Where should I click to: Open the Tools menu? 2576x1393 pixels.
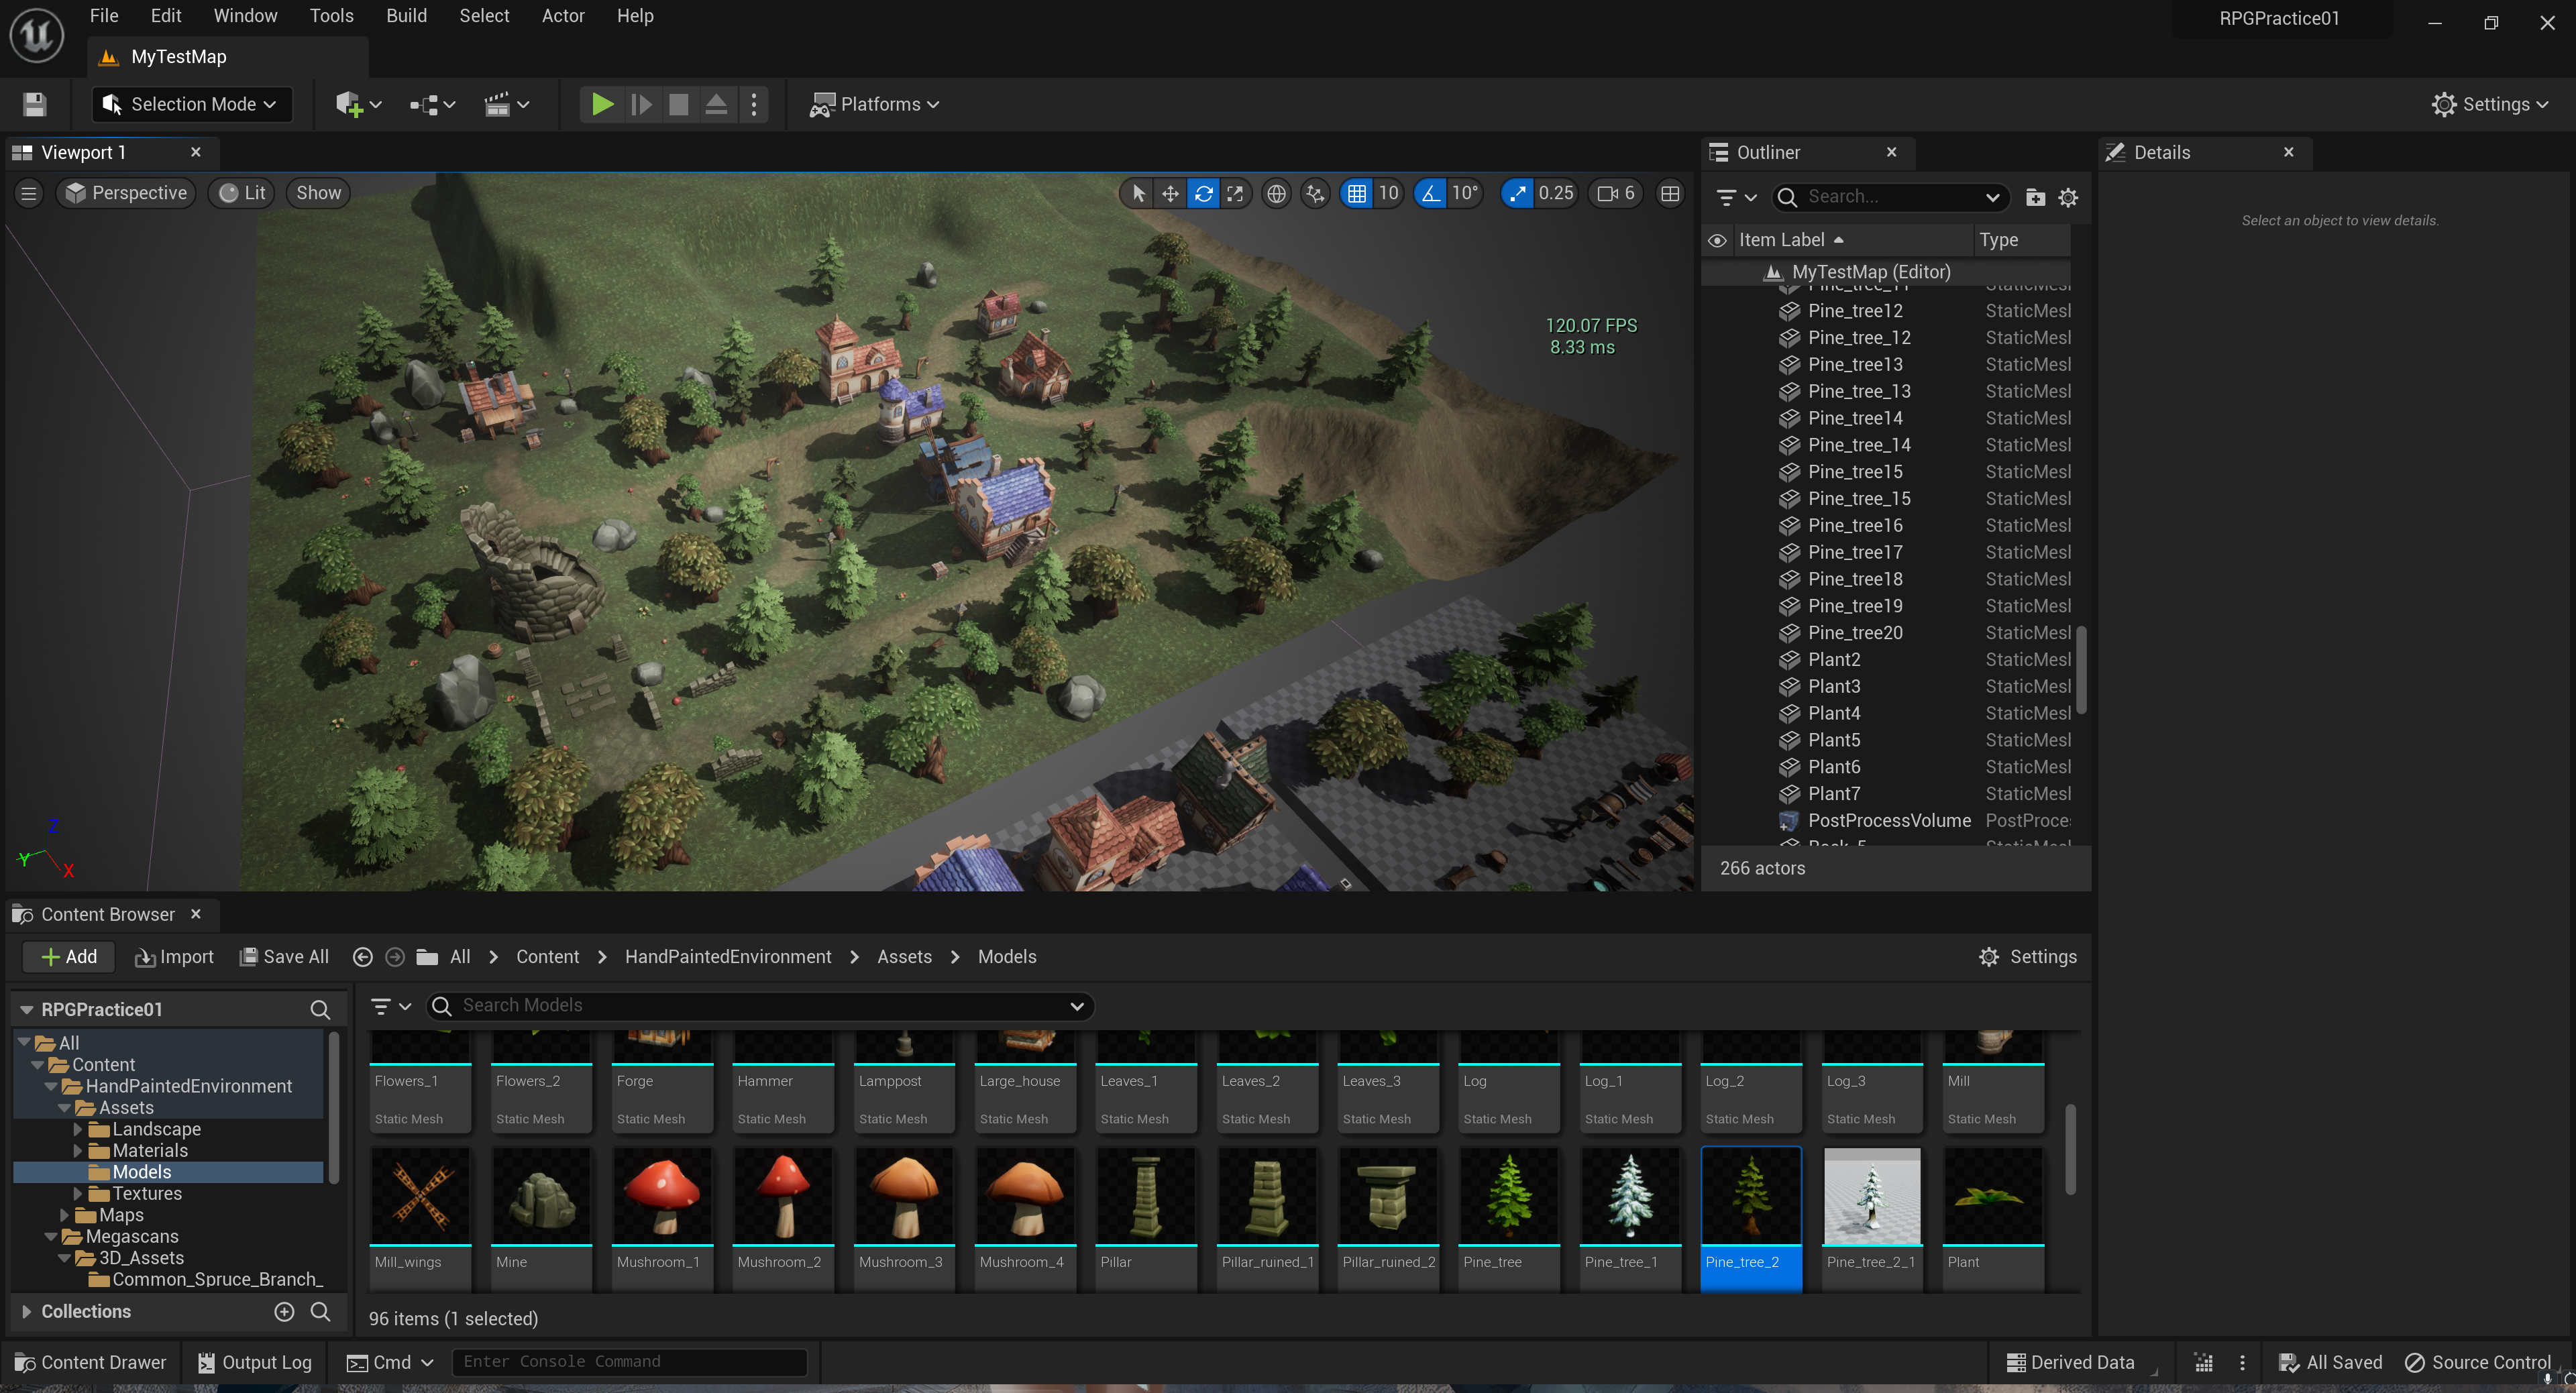point(331,16)
